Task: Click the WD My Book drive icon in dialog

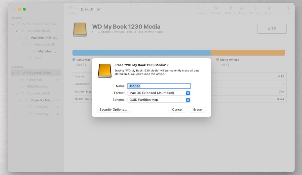Action: 104,71
